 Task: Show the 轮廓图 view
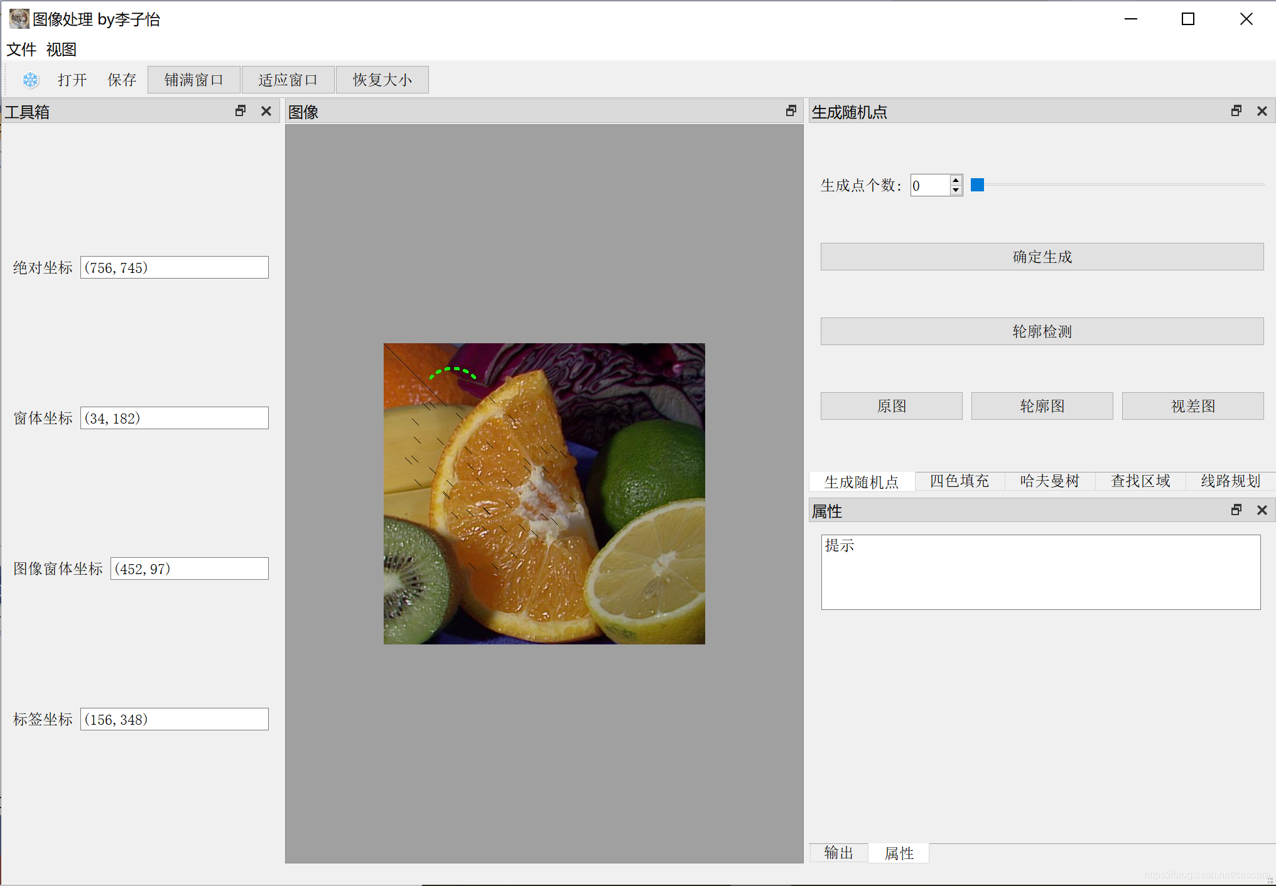click(x=1042, y=406)
